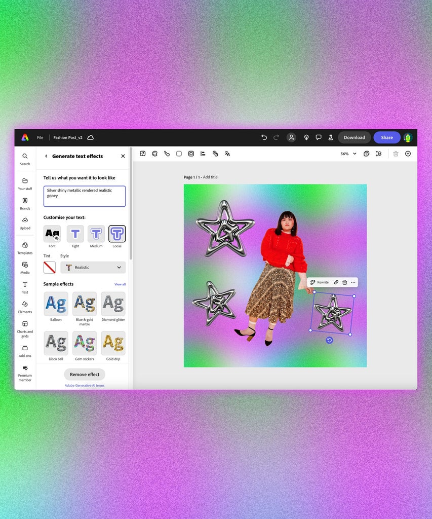The width and height of the screenshot is (432, 519).
Task: Click the Tint color swatch
Action: 50,267
